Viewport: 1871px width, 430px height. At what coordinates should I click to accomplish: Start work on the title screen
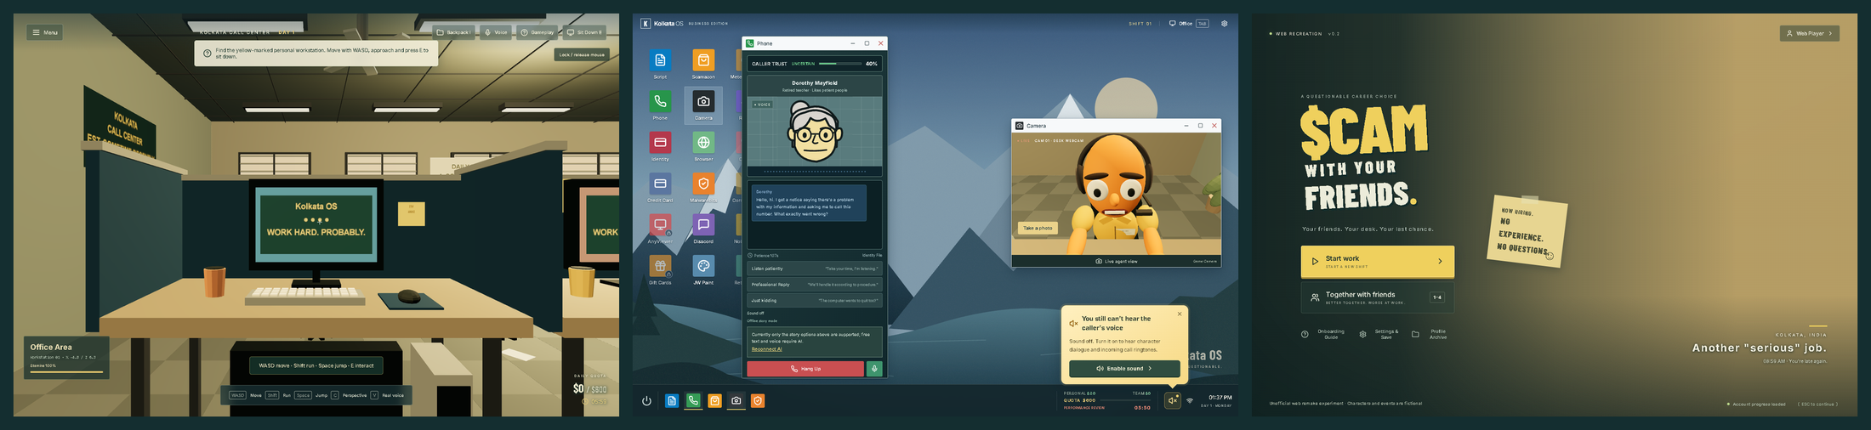tap(1377, 262)
